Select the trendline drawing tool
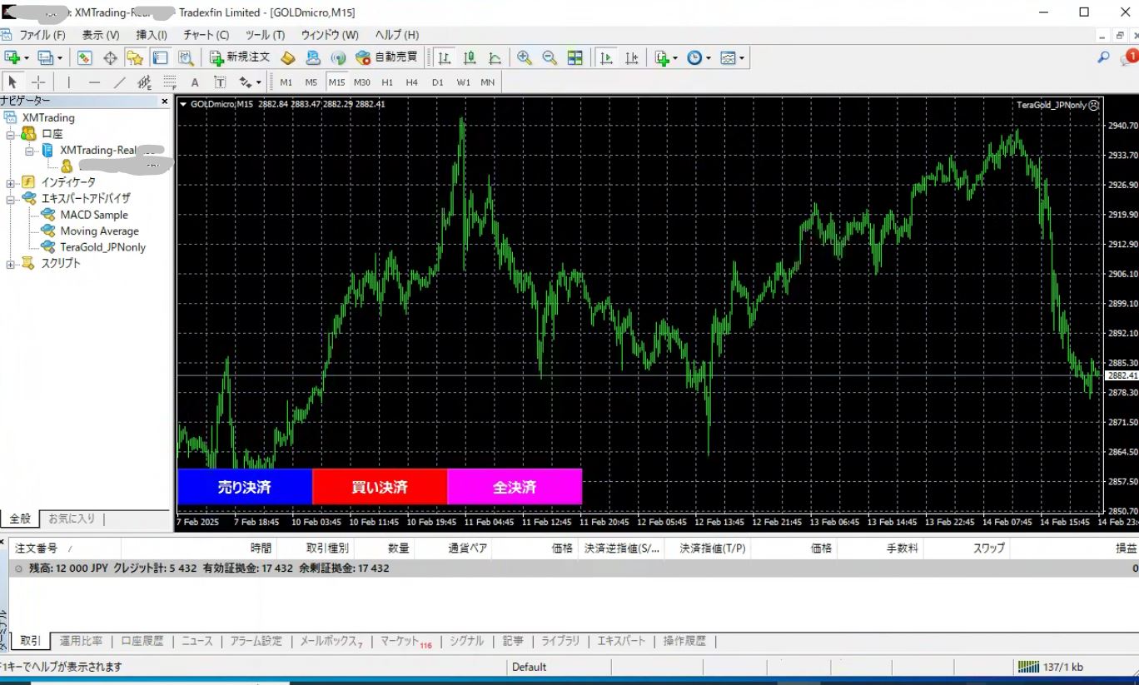The image size is (1139, 685). coord(119,82)
